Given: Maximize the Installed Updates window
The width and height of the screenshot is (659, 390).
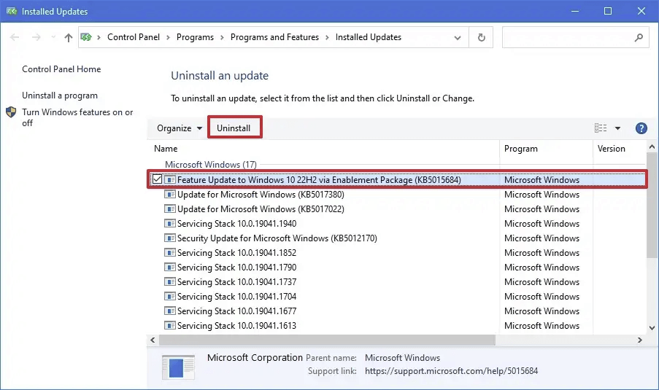Looking at the screenshot, I should coord(608,11).
